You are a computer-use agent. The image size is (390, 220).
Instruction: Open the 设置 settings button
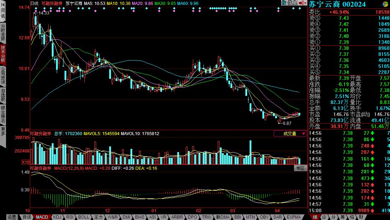point(12,217)
